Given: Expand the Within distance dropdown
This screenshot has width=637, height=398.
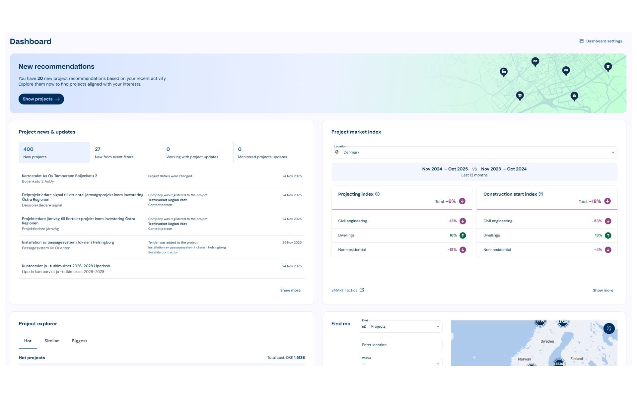Looking at the screenshot, I should pos(400,364).
